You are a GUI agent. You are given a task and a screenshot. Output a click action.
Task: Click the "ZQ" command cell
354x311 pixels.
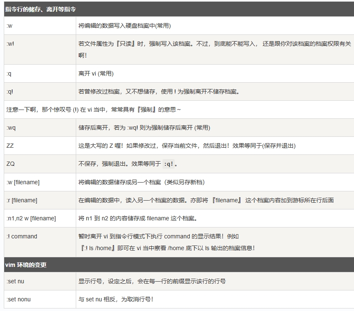pyautogui.click(x=40, y=164)
